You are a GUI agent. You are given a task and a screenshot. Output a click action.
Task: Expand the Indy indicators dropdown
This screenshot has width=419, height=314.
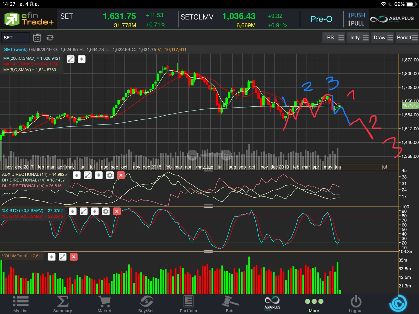pyautogui.click(x=359, y=38)
